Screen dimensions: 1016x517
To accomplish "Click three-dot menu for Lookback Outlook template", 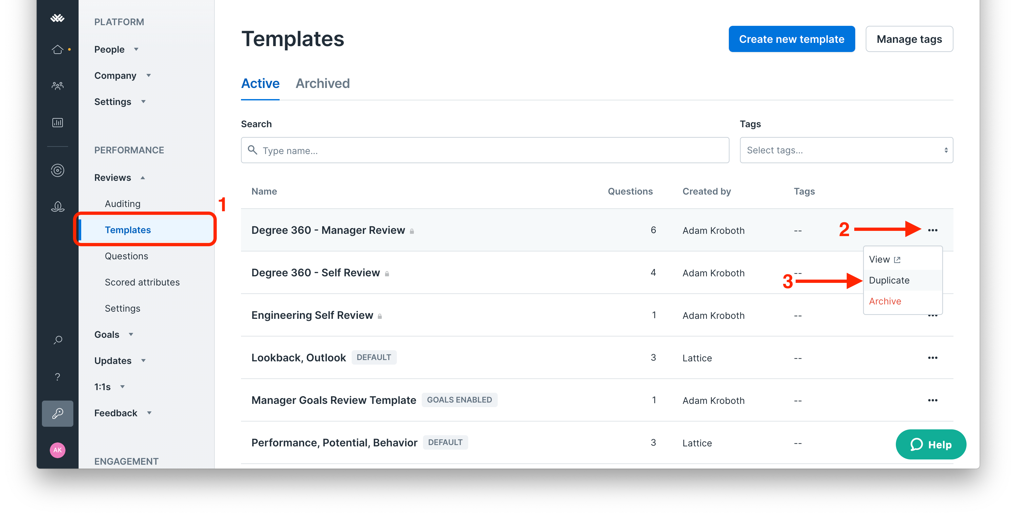I will click(933, 357).
